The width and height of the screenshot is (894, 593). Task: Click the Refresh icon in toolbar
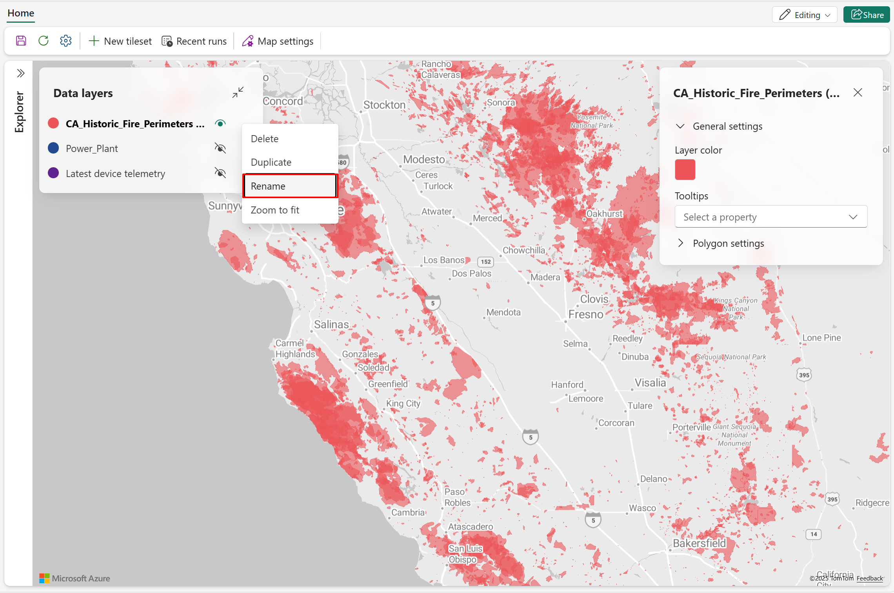(x=44, y=41)
